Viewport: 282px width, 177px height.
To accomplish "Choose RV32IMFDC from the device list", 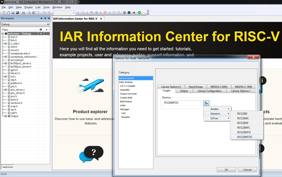I will point(245,137).
